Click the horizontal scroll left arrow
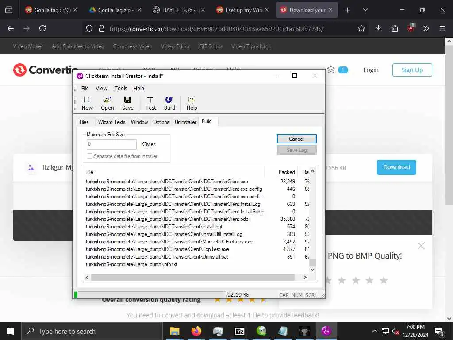The image size is (453, 340). click(x=87, y=277)
